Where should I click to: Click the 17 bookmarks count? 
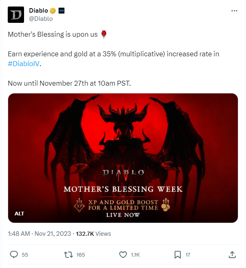point(188,255)
